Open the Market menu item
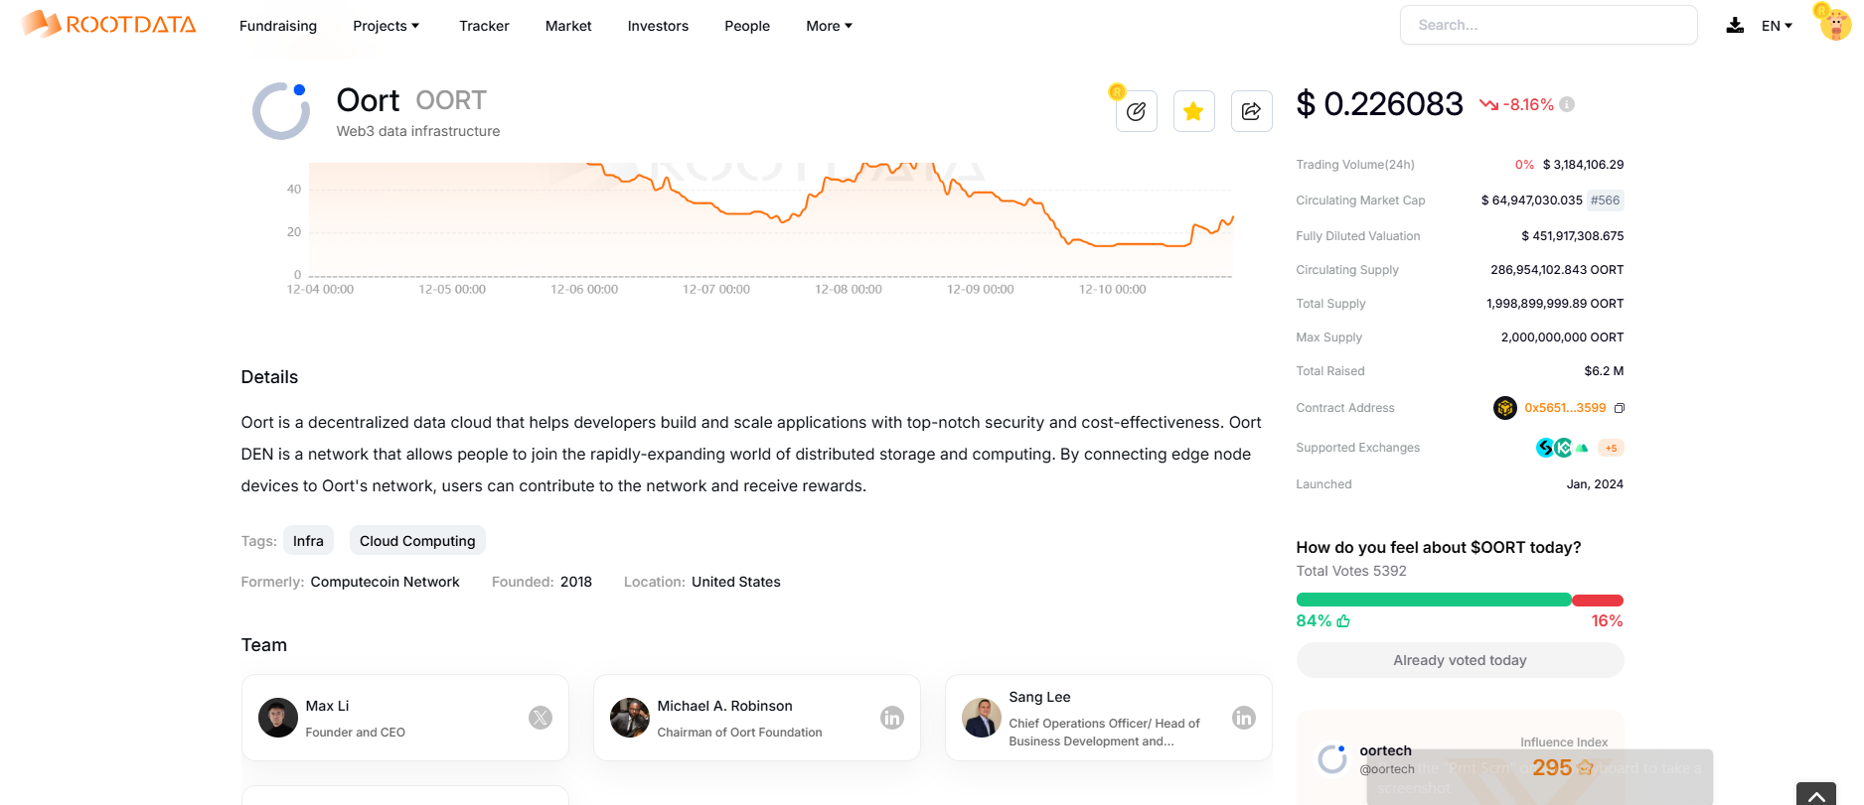1864x805 pixels. 568,26
